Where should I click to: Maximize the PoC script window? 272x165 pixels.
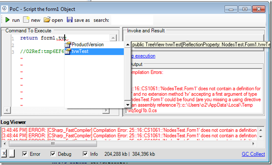tap(245, 9)
